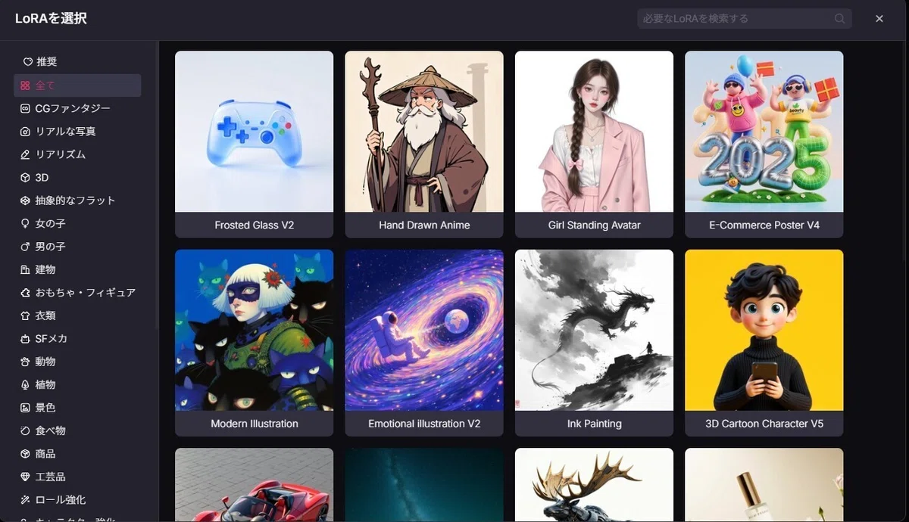Show the 男の子 category
This screenshot has height=522, width=909.
pos(77,247)
